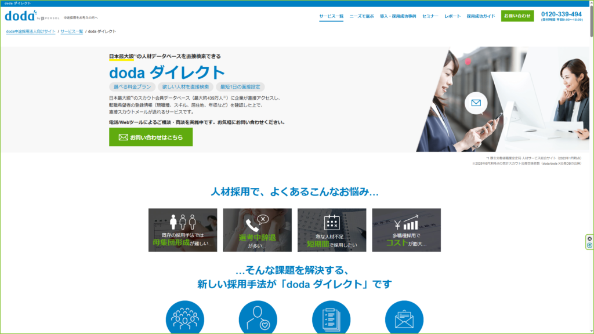This screenshot has width=594, height=334.
Task: Click 中途採用をお考えの方へ header text
Action: pos(81,18)
